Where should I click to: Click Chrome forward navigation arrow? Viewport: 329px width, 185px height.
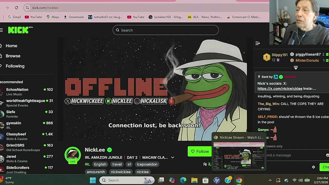click(x=7, y=8)
